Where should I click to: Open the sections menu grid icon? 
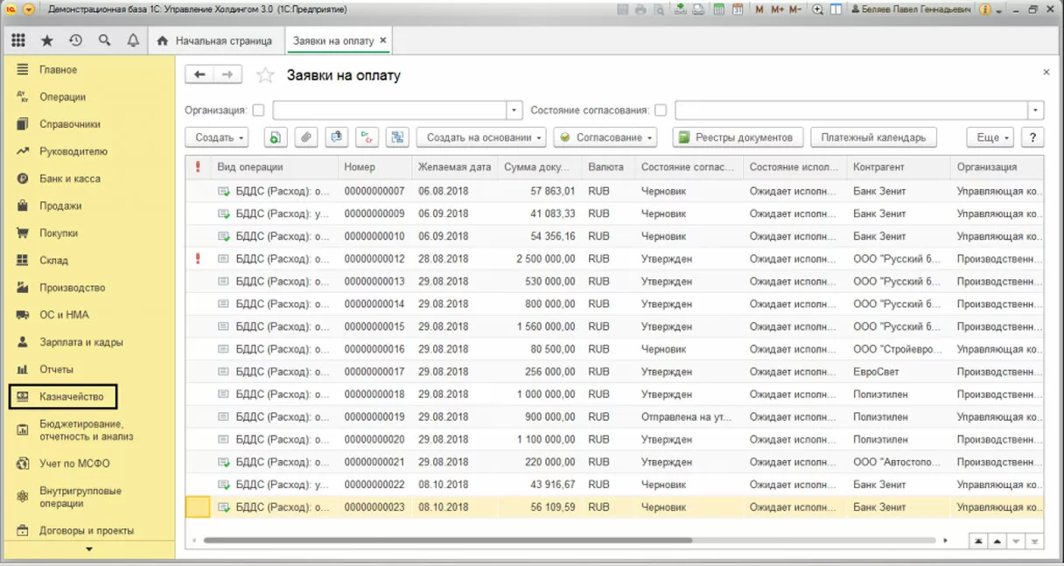click(18, 41)
